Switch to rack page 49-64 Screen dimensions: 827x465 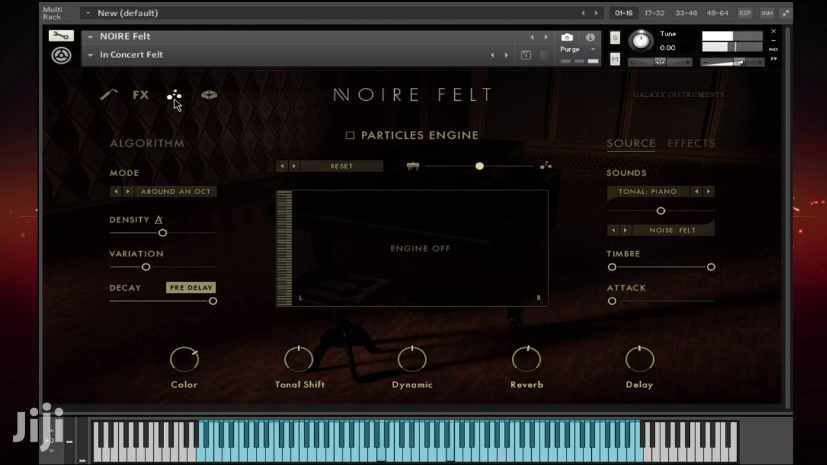pyautogui.click(x=717, y=13)
